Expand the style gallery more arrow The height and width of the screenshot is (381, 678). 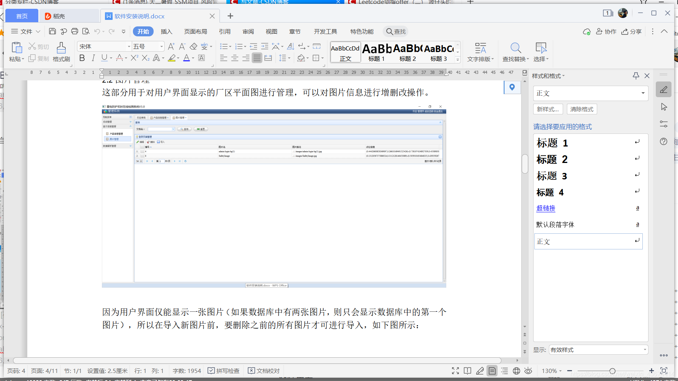[458, 60]
